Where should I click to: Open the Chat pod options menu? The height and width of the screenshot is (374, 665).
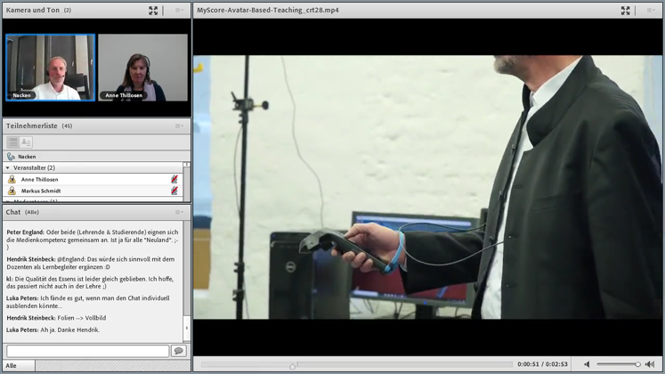tap(179, 213)
